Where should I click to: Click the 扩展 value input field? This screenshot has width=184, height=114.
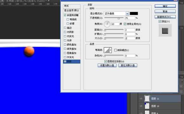tap(130, 34)
